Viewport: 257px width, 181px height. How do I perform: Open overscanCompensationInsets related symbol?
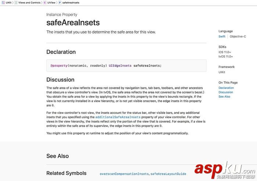(x=124, y=174)
